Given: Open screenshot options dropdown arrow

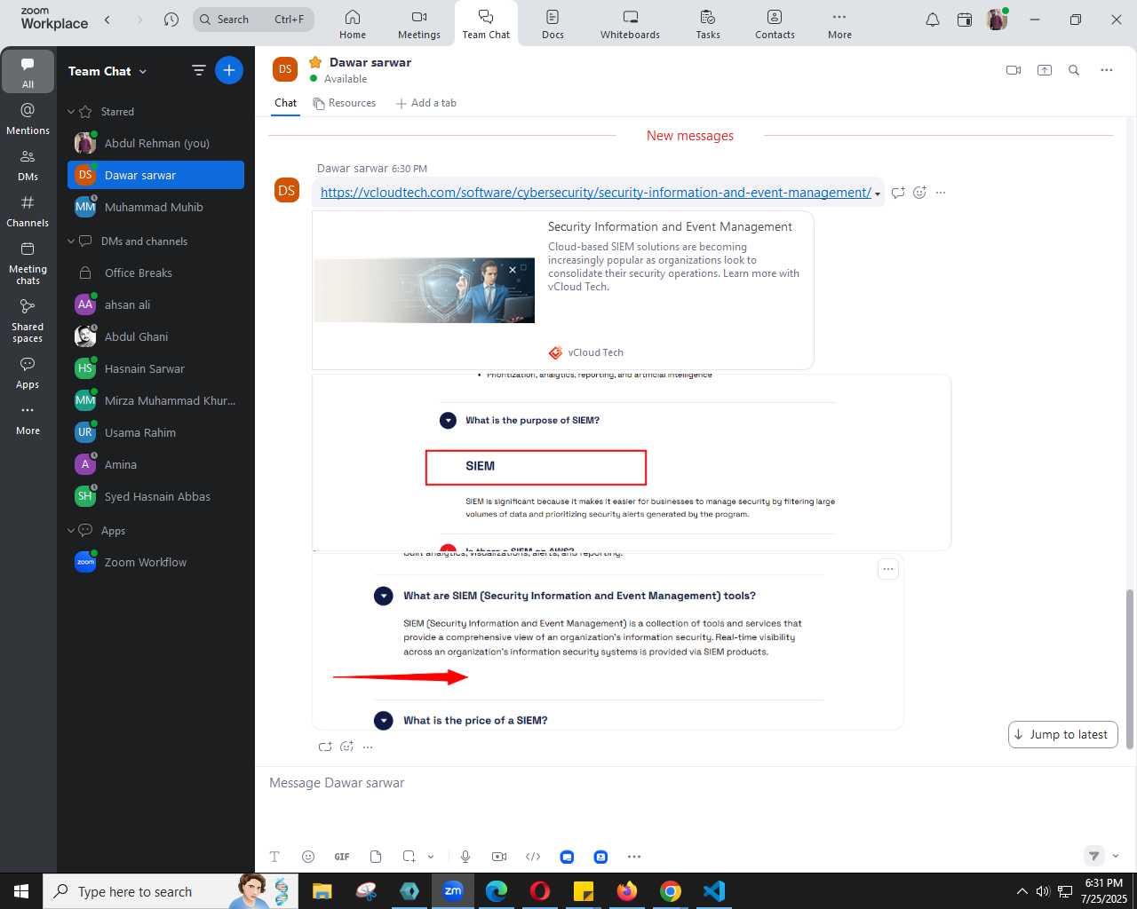Looking at the screenshot, I should [431, 857].
